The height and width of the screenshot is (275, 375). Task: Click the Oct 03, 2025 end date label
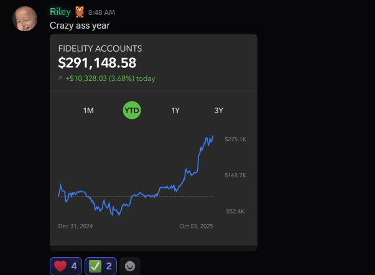coord(196,226)
